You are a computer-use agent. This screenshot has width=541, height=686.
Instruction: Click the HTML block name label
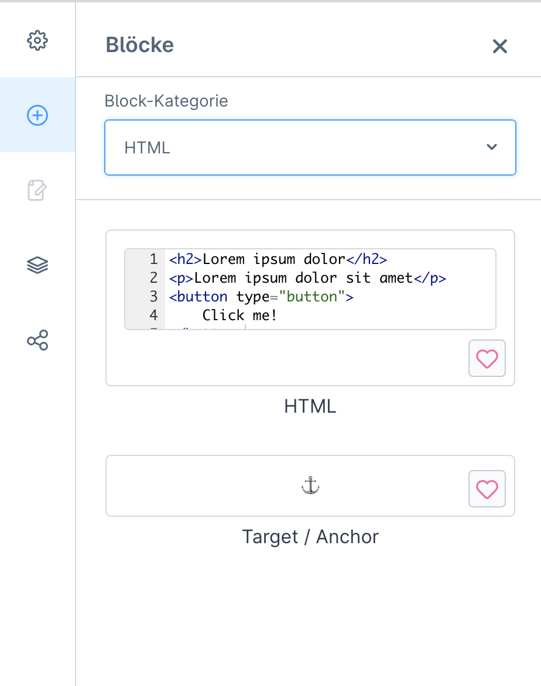[310, 406]
